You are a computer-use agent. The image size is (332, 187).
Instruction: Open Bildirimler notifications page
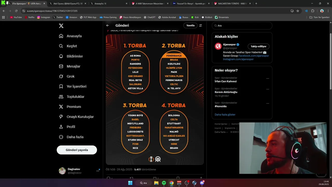click(x=71, y=56)
